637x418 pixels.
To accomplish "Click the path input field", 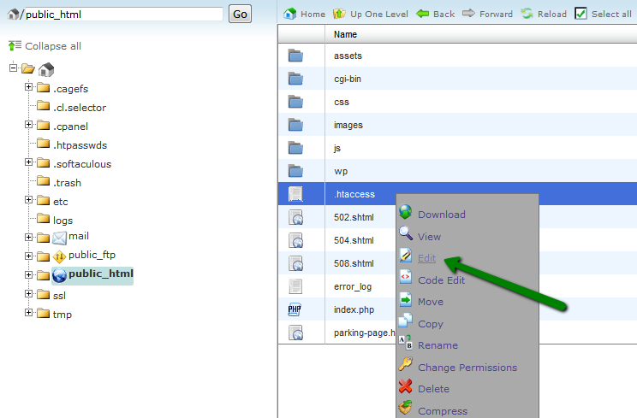I will pos(123,15).
